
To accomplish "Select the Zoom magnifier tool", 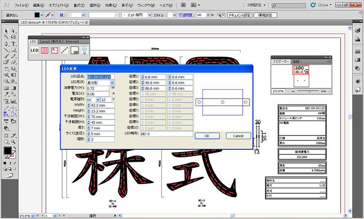I will pos(14,142).
